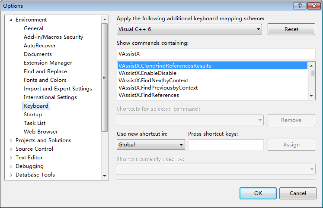Click the Press shortcut keys field

pyautogui.click(x=226, y=145)
